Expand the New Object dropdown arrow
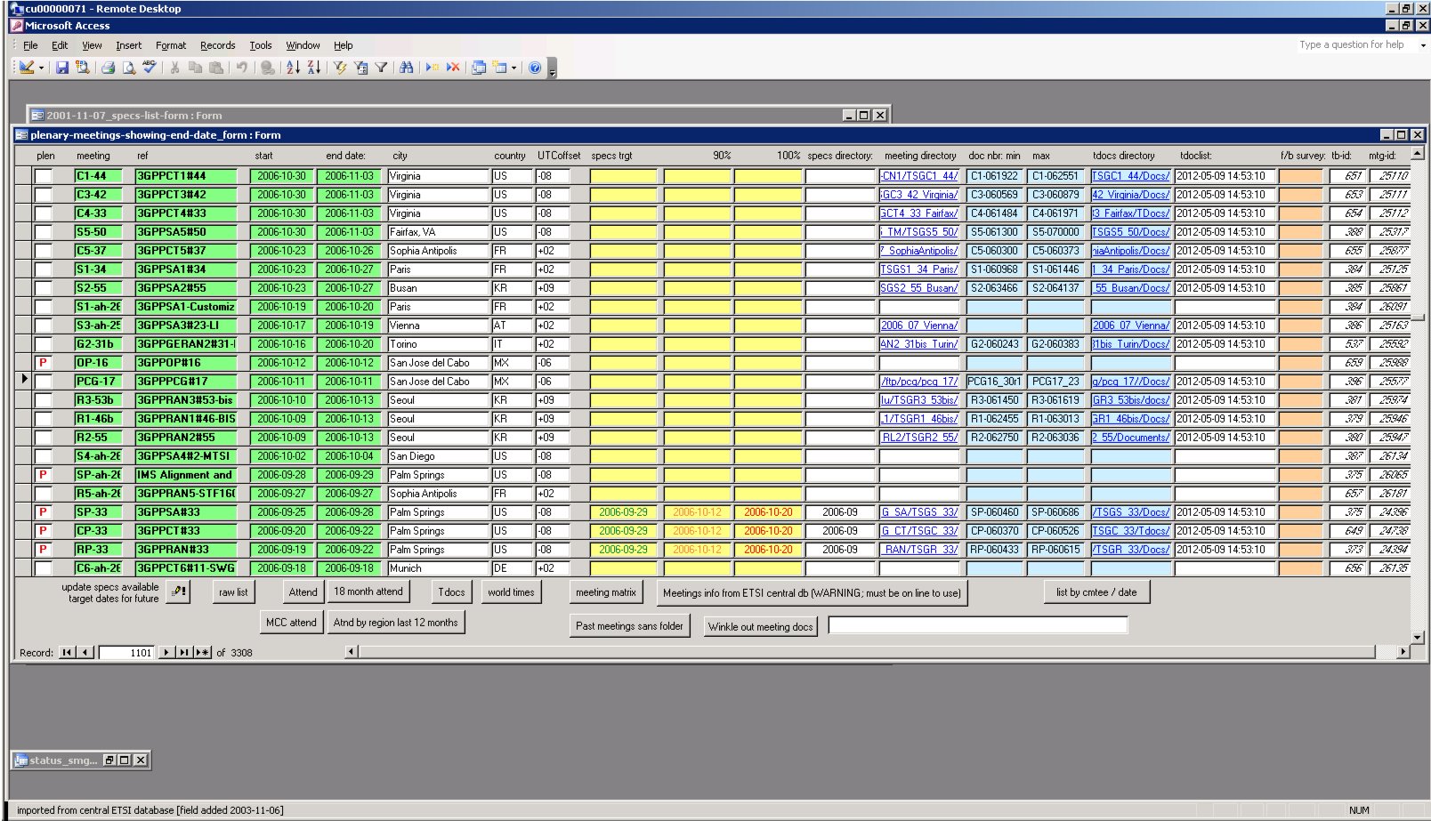 click(513, 68)
